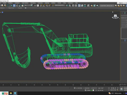Click the current frame number field
The width and height of the screenshot is (127, 95).
click(113, 90)
